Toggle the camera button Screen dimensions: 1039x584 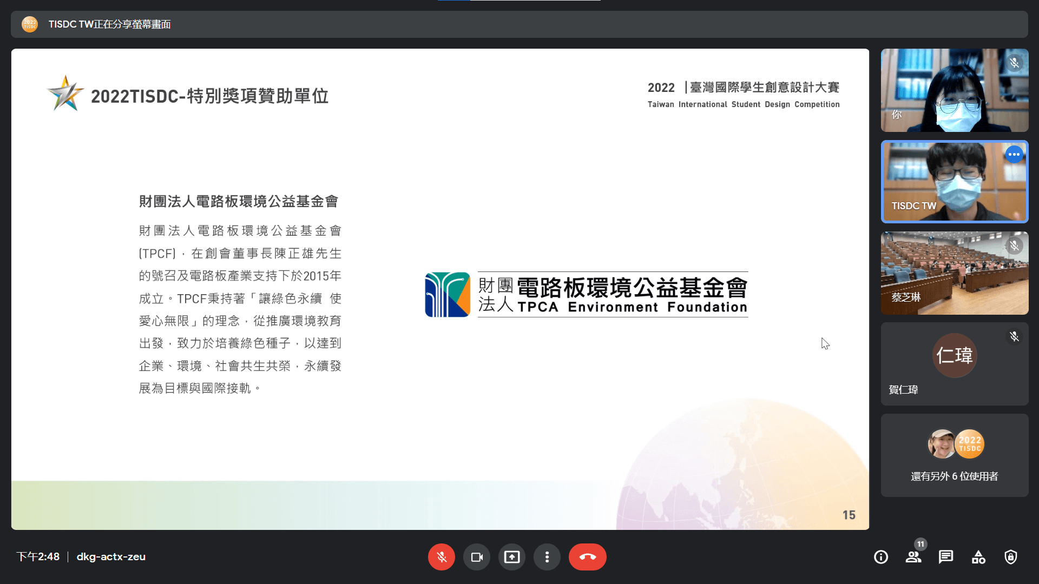click(x=477, y=557)
